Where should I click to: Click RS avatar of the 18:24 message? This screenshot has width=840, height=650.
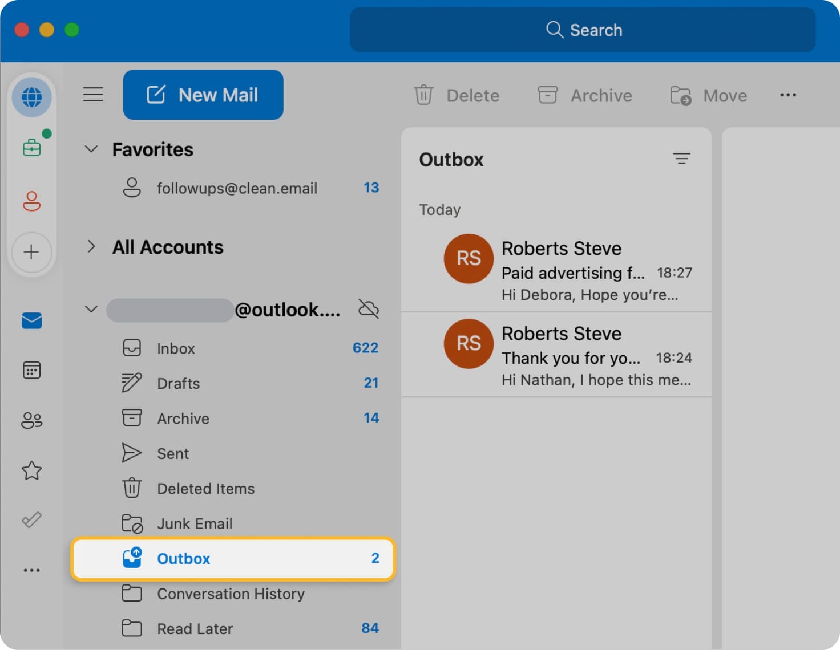click(469, 343)
